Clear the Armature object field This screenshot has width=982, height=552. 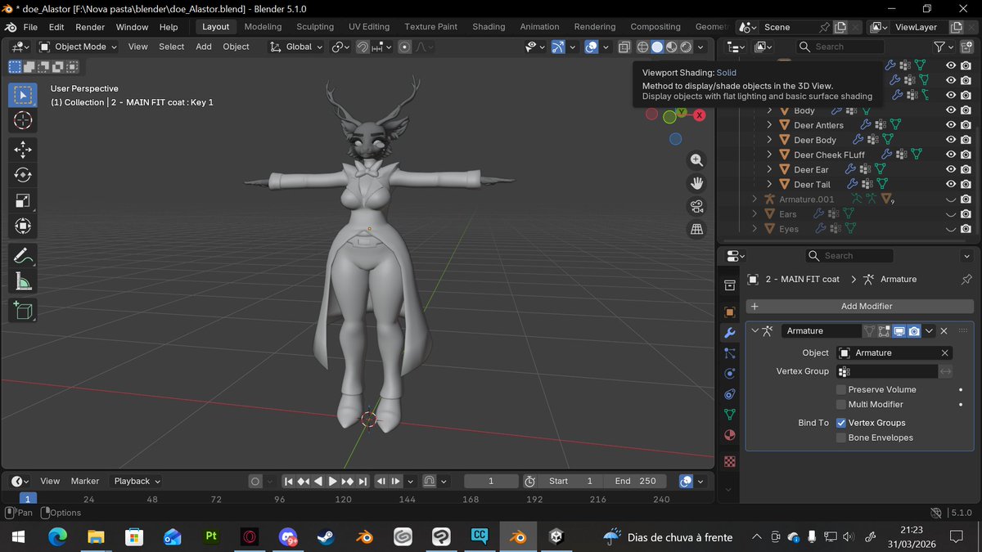945,352
